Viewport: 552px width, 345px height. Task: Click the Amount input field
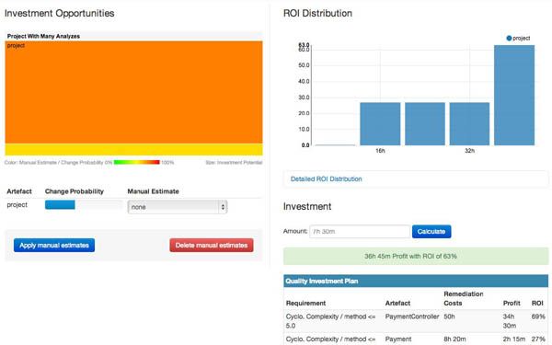[360, 231]
